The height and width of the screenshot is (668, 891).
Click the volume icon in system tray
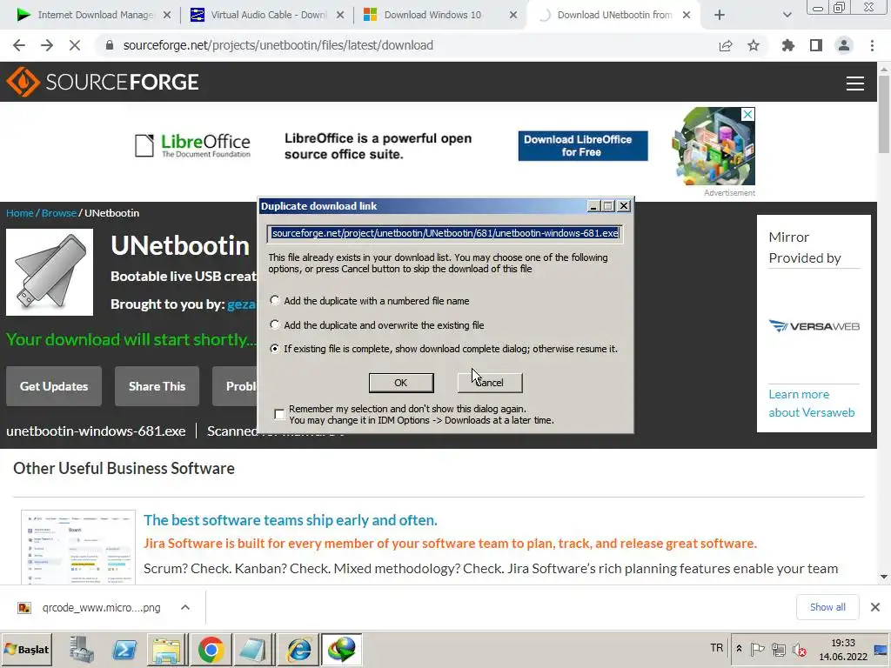[800, 649]
